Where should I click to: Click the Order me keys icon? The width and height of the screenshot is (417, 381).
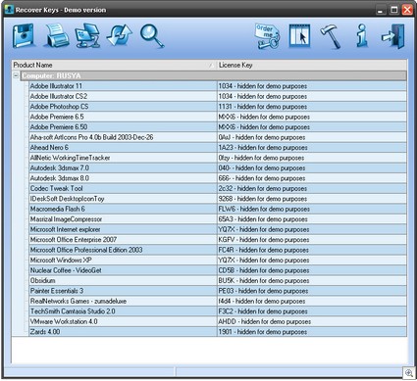coord(267,36)
